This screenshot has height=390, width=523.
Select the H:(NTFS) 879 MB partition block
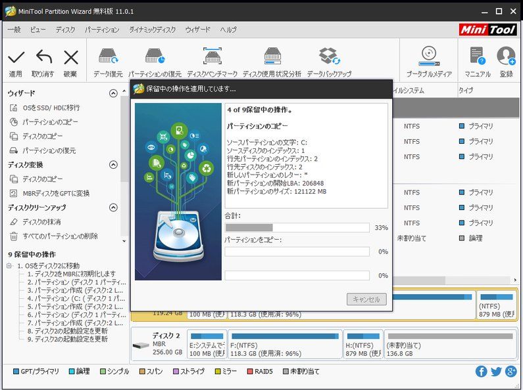click(363, 345)
